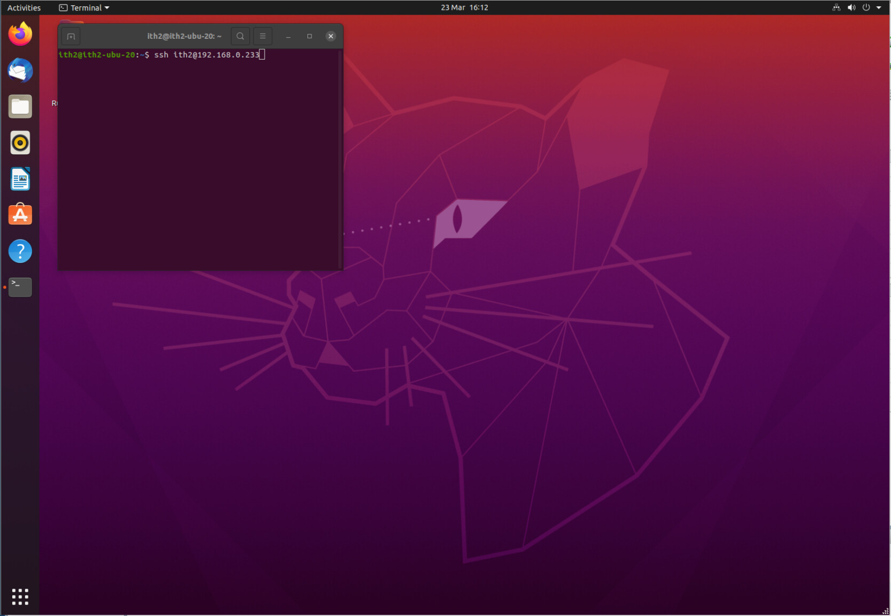This screenshot has width=891, height=616.
Task: Click the power status icon
Action: tap(866, 8)
